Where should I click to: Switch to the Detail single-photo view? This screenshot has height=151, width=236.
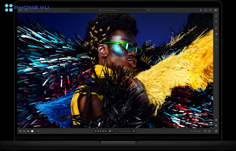point(32,131)
